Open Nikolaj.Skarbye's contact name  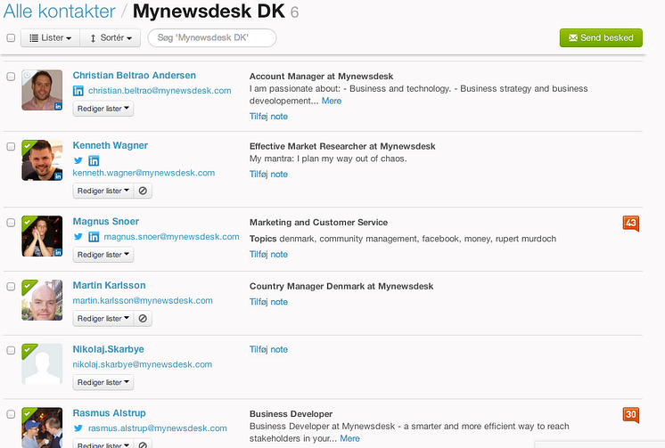coord(108,349)
